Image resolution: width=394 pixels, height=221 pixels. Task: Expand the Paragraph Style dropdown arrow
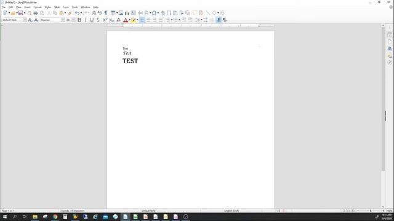click(25, 20)
